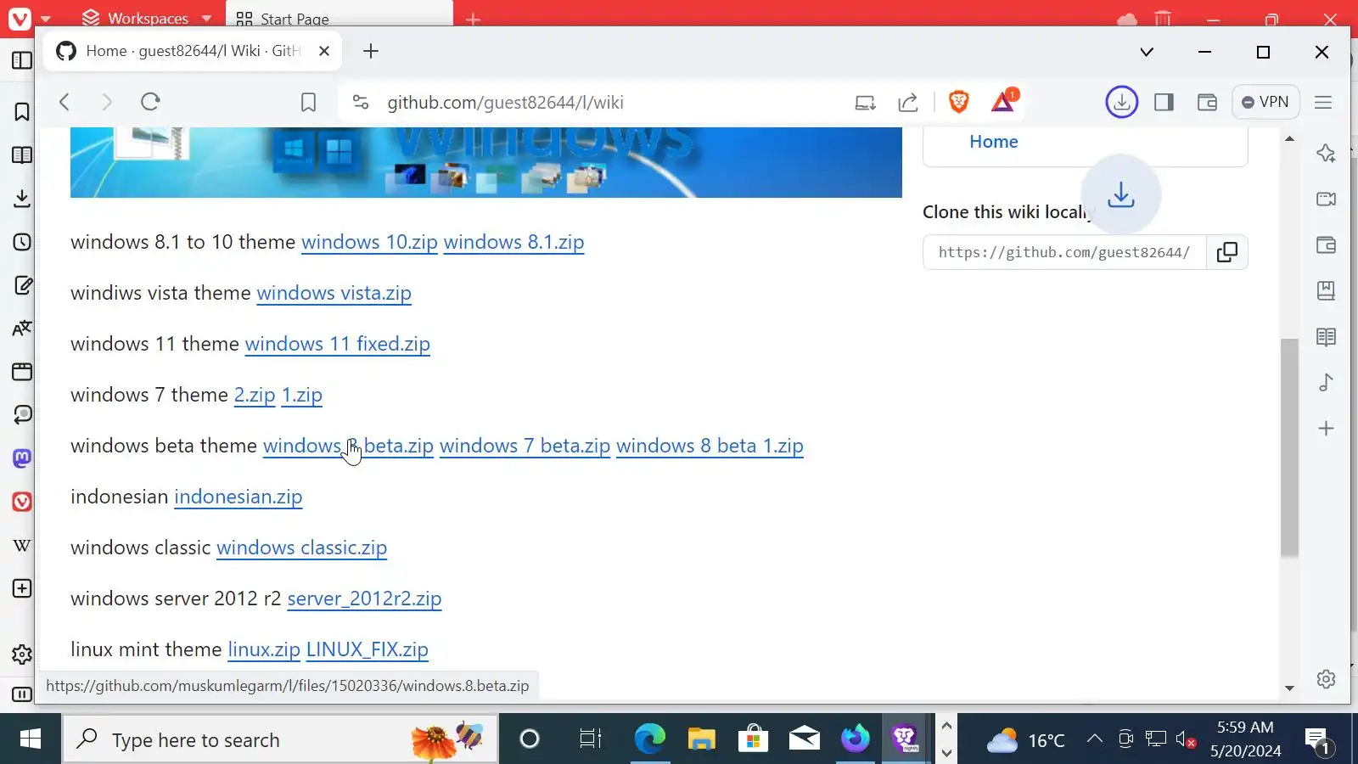Share this page via share icon
The image size is (1358, 764).
pos(908,103)
